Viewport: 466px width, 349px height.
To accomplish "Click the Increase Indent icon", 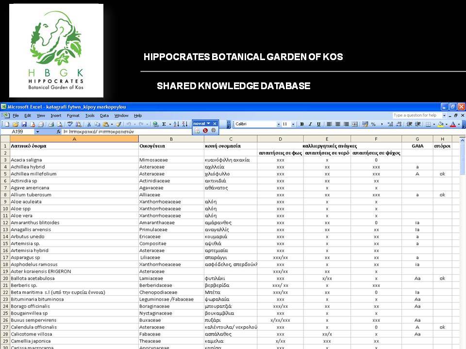I will pyautogui.click(x=418, y=124).
